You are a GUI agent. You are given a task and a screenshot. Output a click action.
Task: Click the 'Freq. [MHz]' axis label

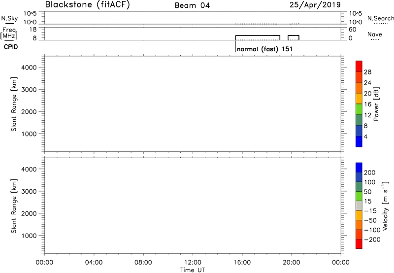click(9, 33)
